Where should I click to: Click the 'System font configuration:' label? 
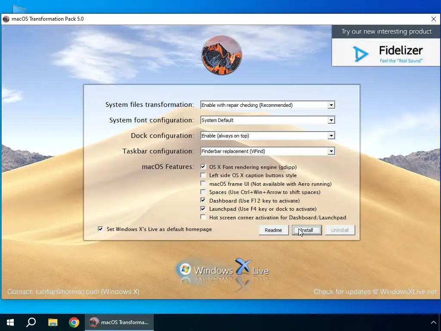pyautogui.click(x=152, y=120)
